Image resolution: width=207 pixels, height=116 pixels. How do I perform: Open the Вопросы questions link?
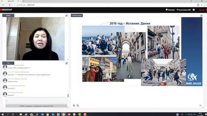170,10
